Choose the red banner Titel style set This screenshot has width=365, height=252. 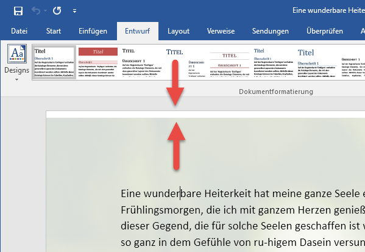coord(98,62)
